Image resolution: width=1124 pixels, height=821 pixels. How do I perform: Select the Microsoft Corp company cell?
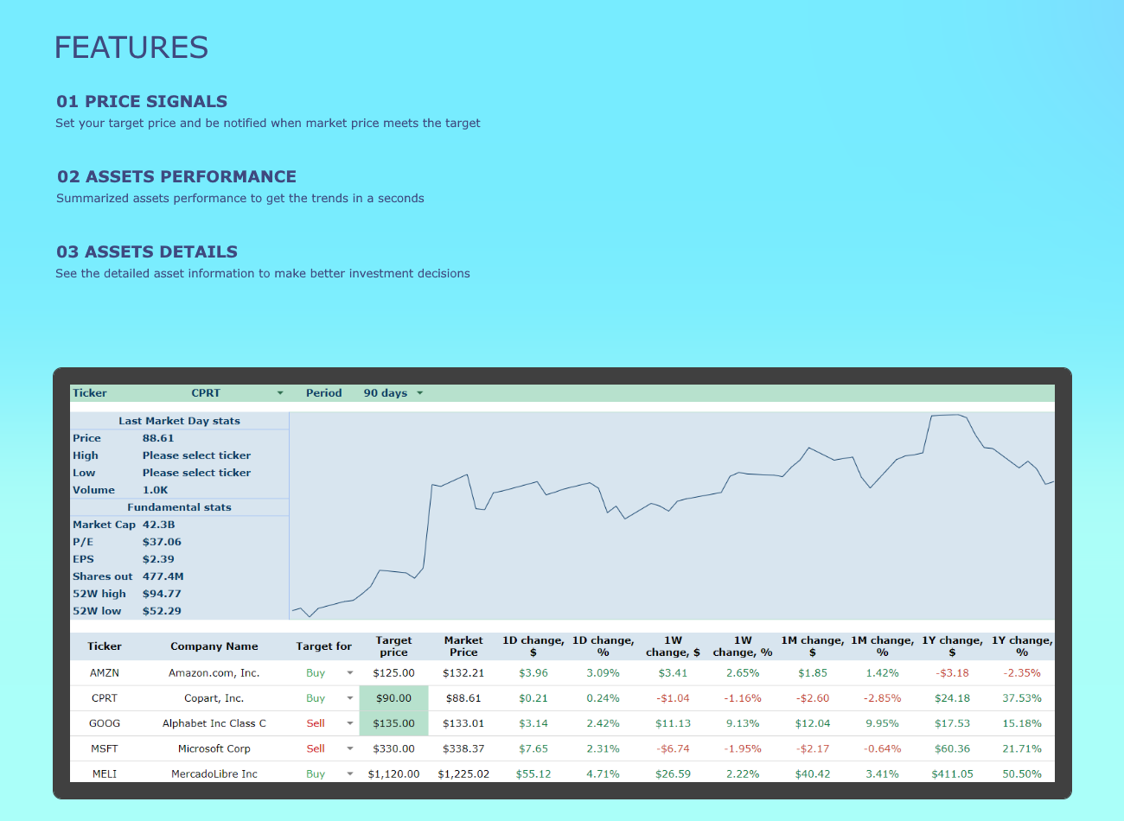click(214, 748)
